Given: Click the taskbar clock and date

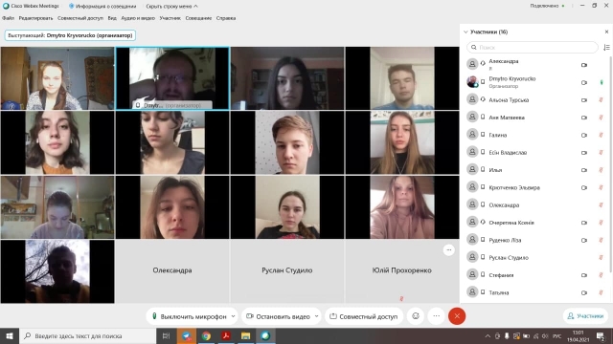Looking at the screenshot, I should point(579,335).
